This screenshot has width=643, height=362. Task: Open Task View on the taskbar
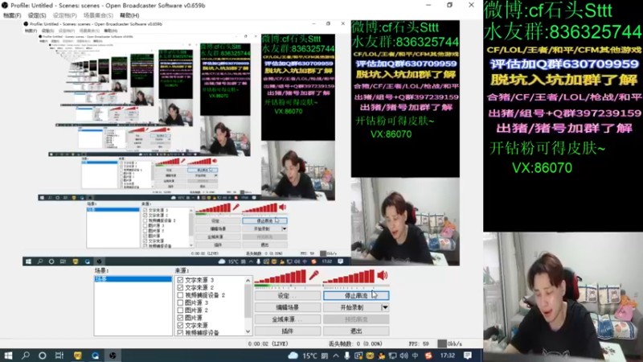tap(59, 356)
